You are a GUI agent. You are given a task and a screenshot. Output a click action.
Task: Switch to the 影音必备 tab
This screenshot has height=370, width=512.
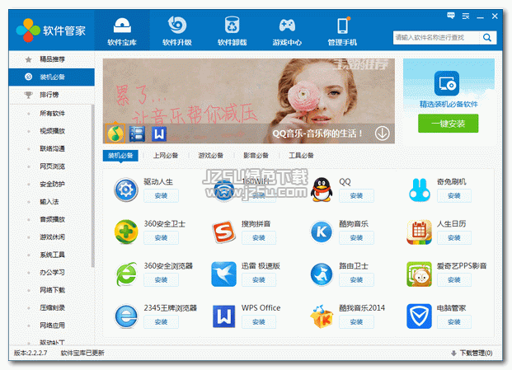click(x=256, y=155)
